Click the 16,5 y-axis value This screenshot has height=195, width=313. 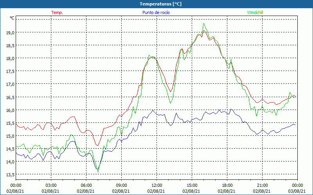coord(10,97)
